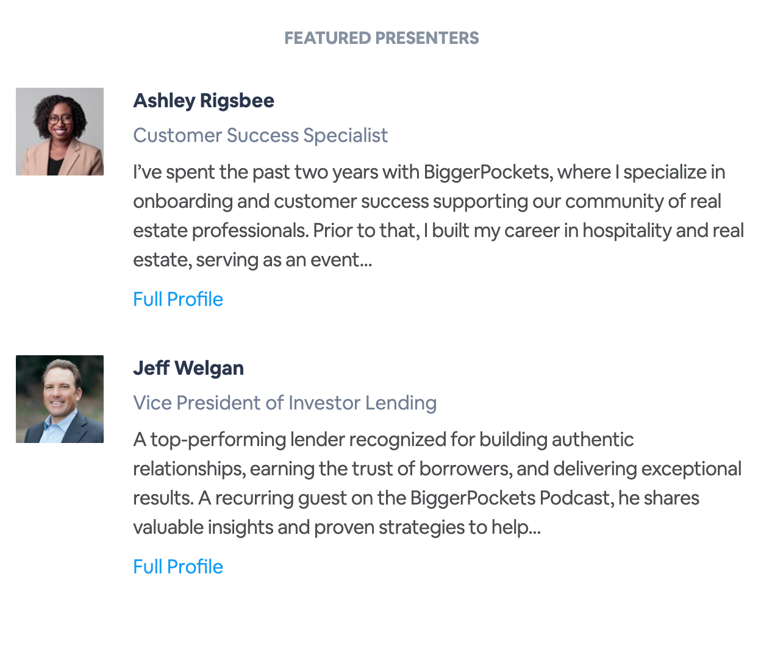Click Ashley Rigsbee's profile photo

pos(60,132)
